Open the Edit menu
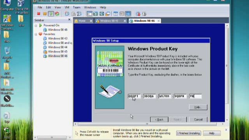The height and width of the screenshot is (140, 249). tap(48, 7)
